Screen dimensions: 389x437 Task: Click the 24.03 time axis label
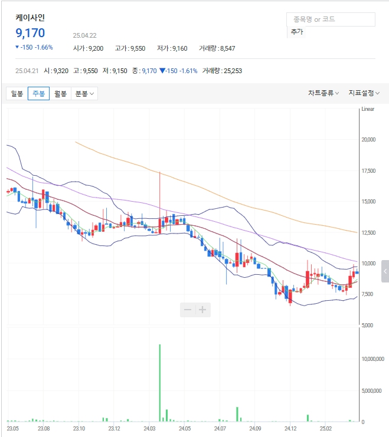(x=149, y=428)
